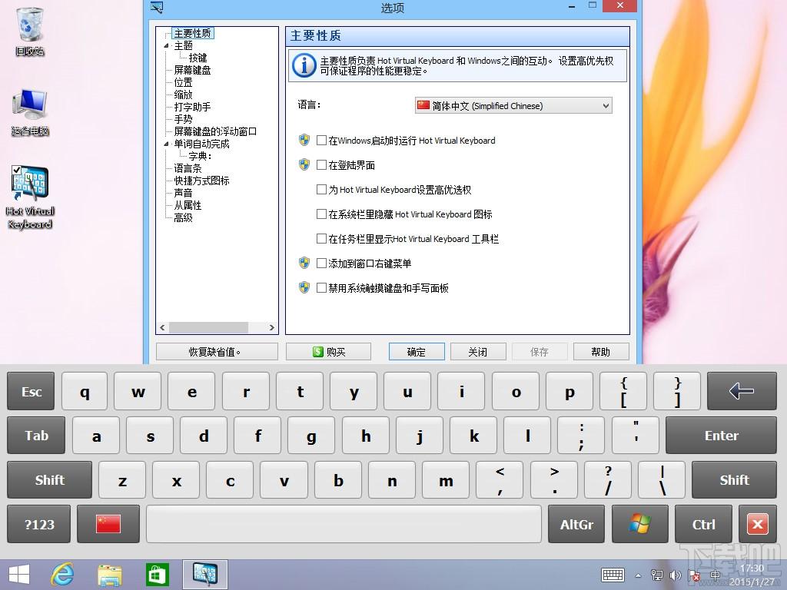Click the Chinese flag language key
Image resolution: width=787 pixels, height=590 pixels.
pos(108,524)
